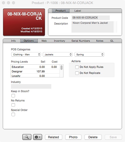The height and width of the screenshot is (142, 125).
Task: Switch to the Label tab
Action: coord(78,11)
